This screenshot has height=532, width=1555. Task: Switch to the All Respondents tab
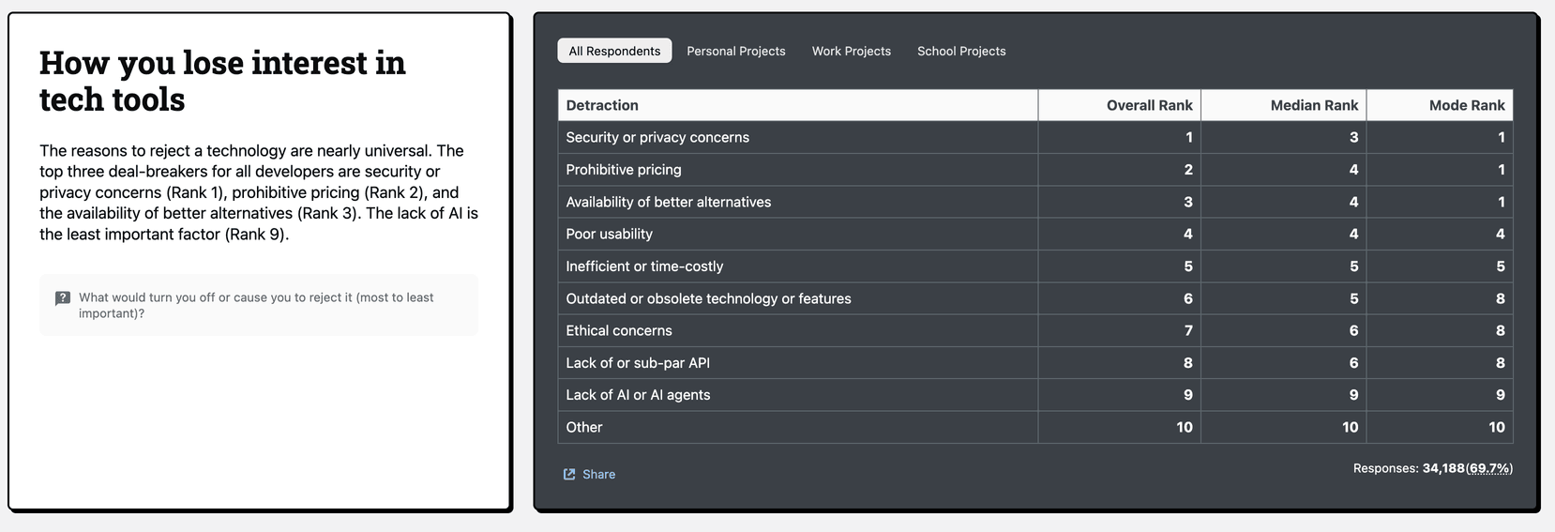tap(614, 51)
